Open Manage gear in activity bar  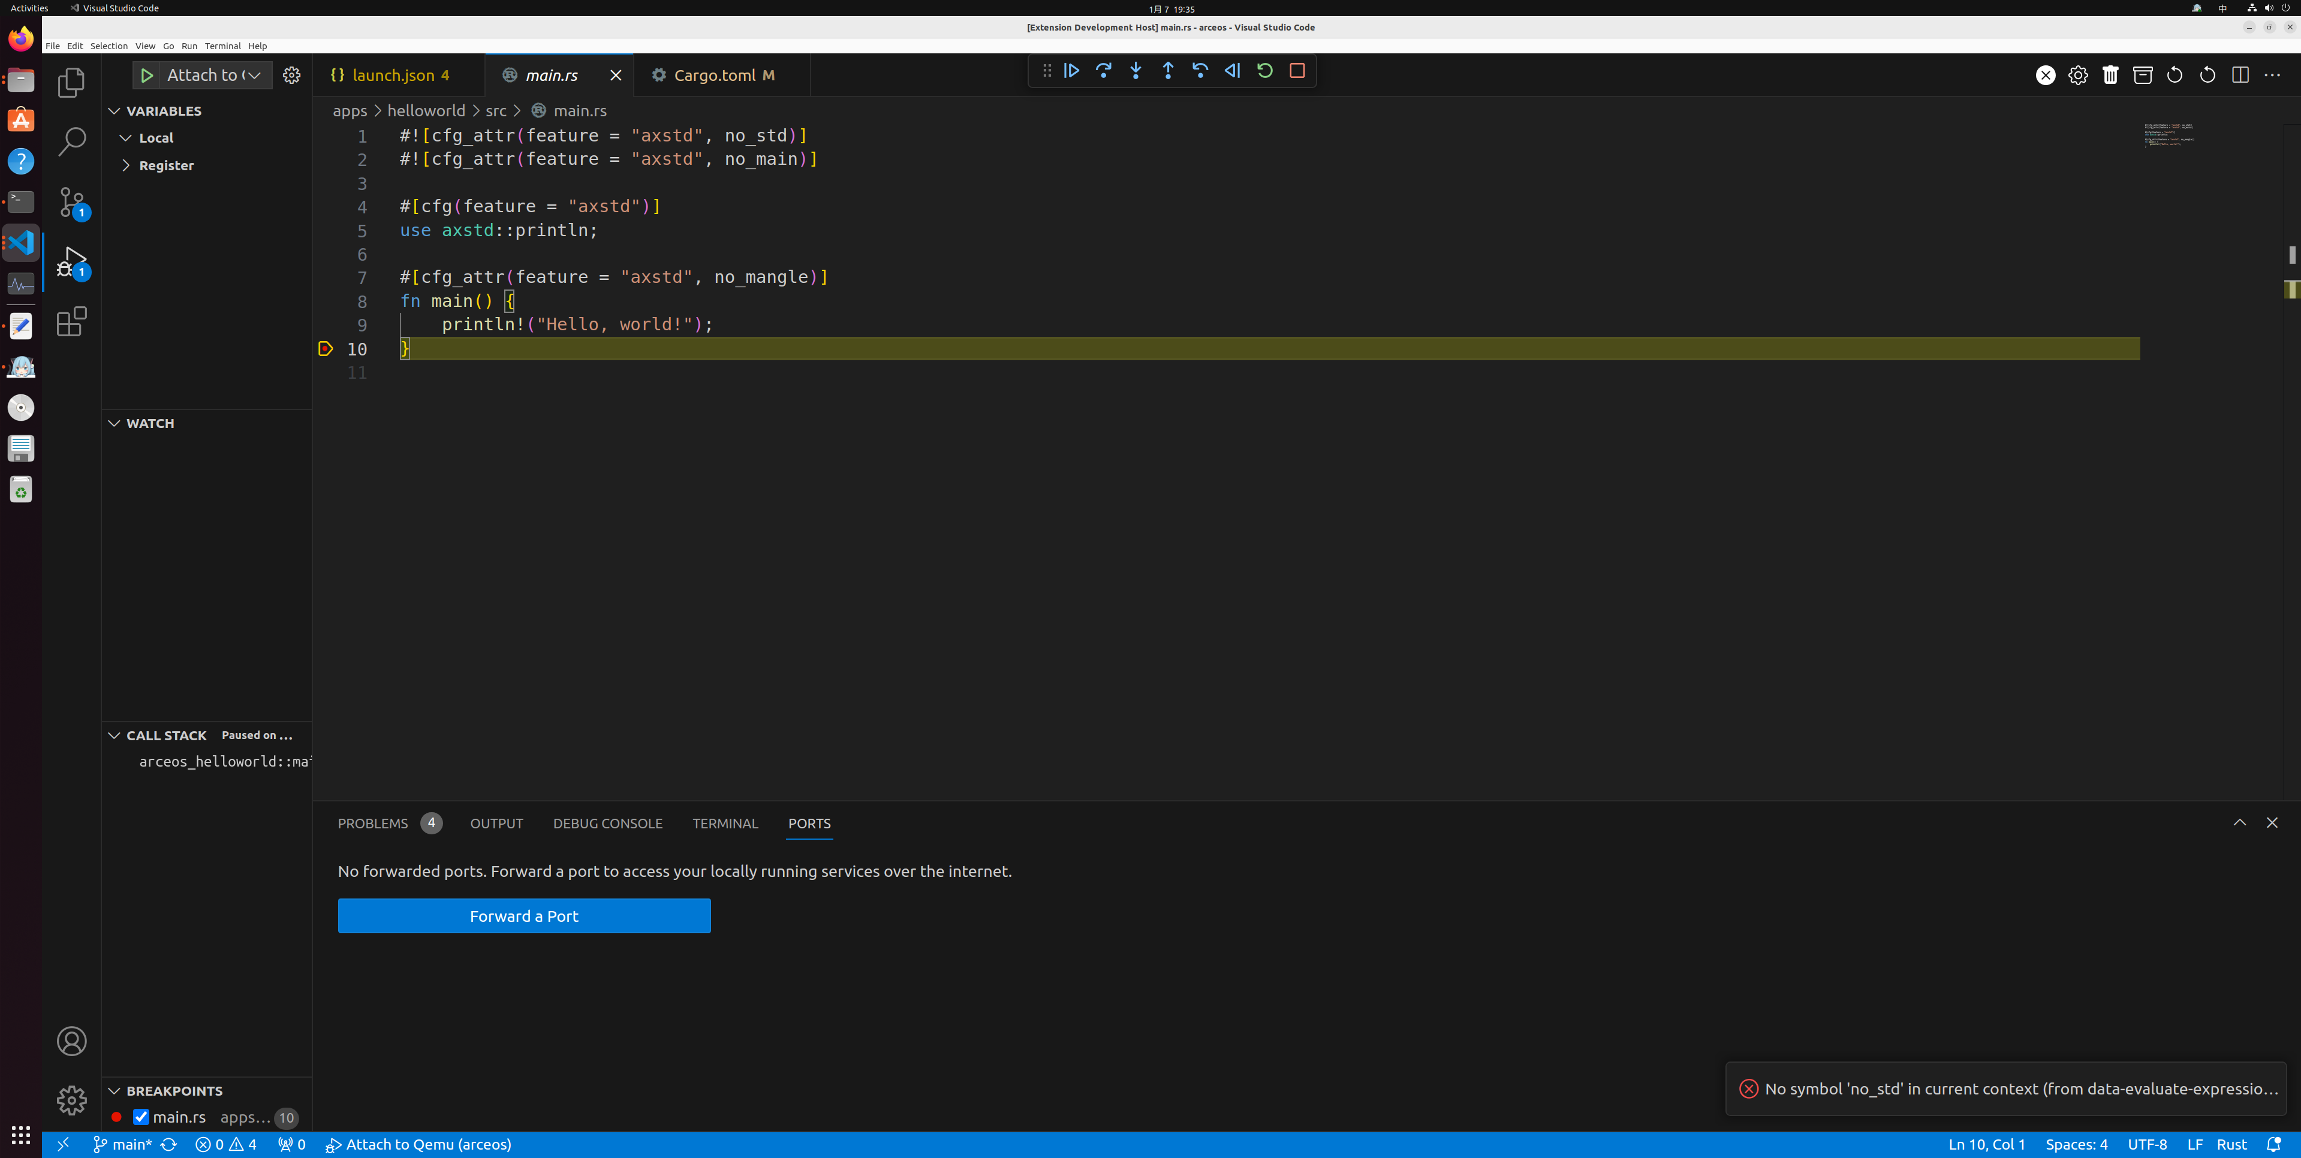click(71, 1100)
